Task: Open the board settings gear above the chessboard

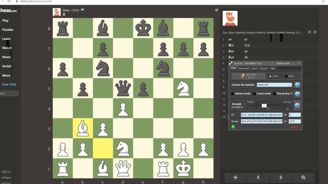Action: point(216,10)
